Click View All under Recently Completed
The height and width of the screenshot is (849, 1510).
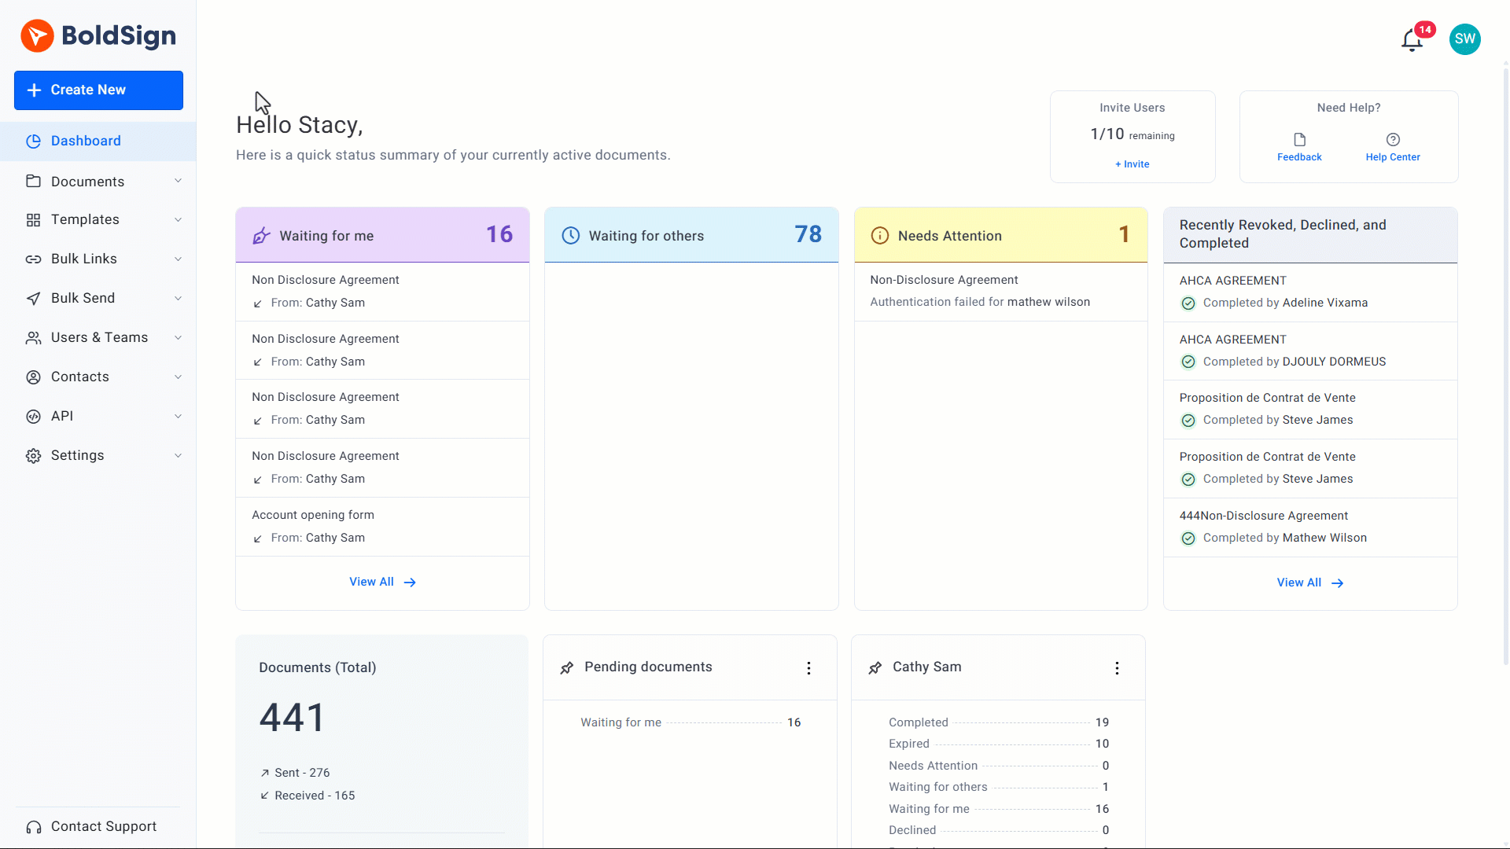coord(1310,583)
